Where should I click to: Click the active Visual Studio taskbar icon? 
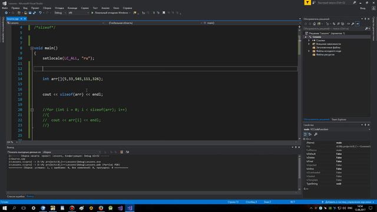130,208
